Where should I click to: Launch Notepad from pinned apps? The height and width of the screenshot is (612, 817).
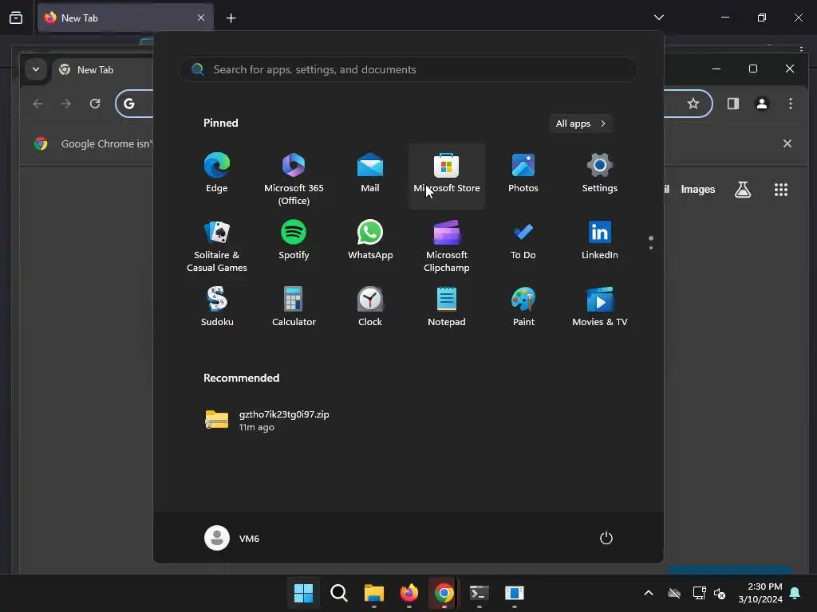447,307
